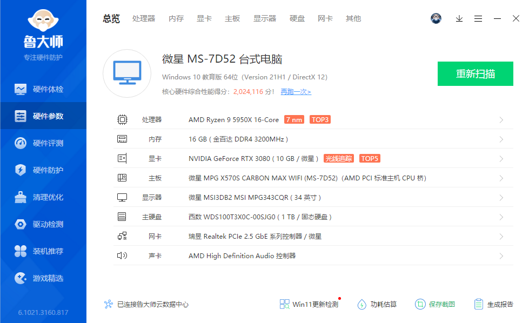Click the 处理器 CPU chip icon

click(x=122, y=120)
